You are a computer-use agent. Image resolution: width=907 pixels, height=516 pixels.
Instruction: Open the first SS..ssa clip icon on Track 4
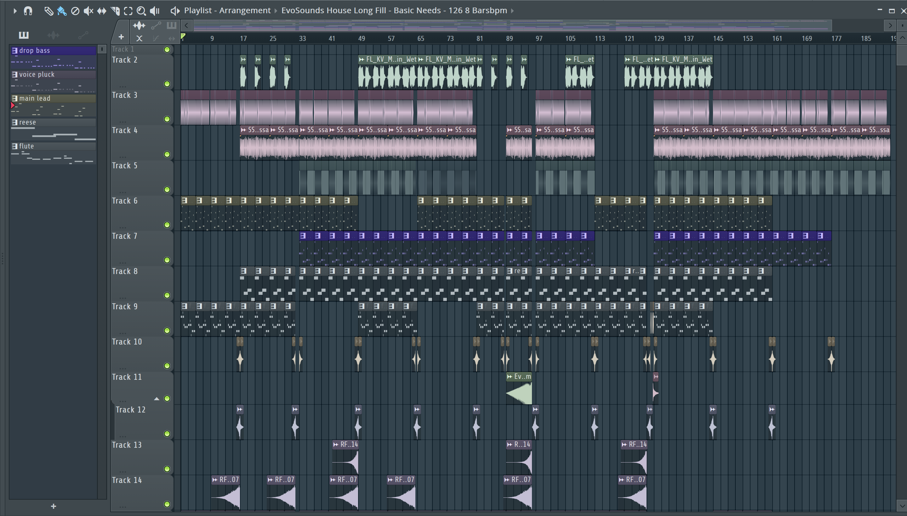tap(243, 130)
